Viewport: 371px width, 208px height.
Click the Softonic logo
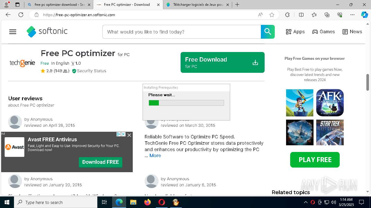click(x=47, y=31)
